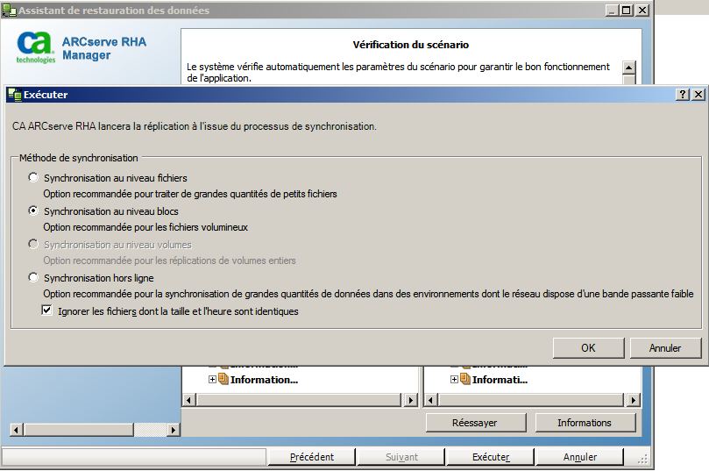Click right arrow of left tree scrollbar
The height and width of the screenshot is (471, 709).
tap(410, 400)
